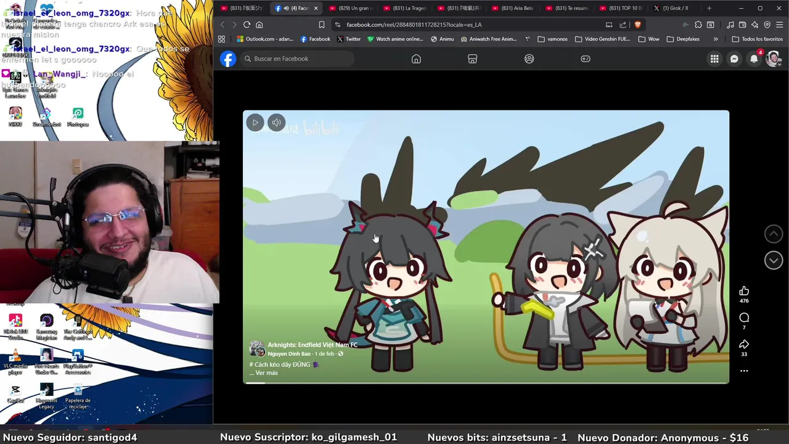Open the browser main hamburger menu
This screenshot has height=444, width=789.
(780, 25)
